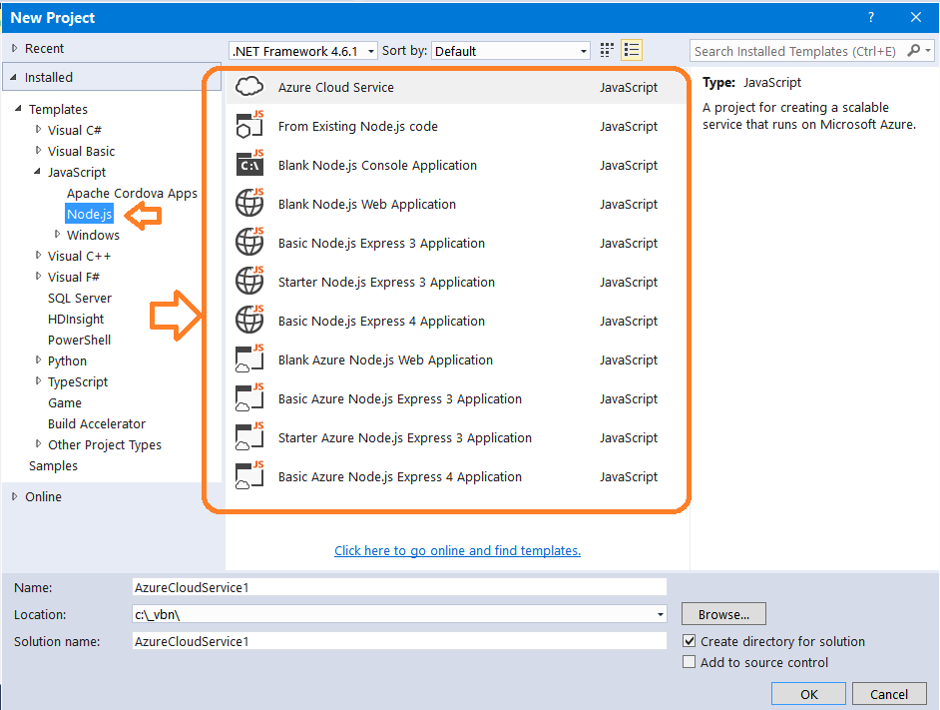Expand the Visual C++ node

coord(38,255)
